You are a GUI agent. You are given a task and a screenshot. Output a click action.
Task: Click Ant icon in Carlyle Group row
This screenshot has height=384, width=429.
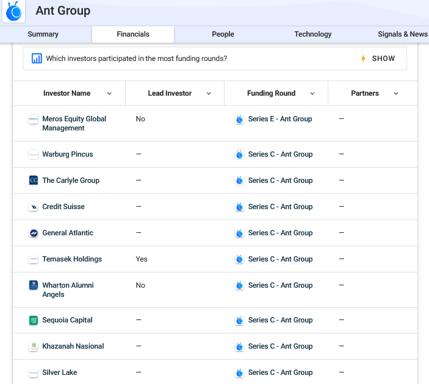[239, 180]
